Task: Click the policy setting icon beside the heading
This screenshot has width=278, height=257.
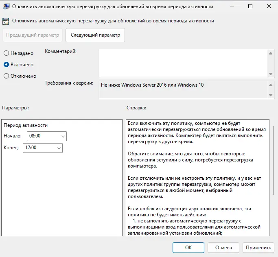Action: [x=6, y=21]
